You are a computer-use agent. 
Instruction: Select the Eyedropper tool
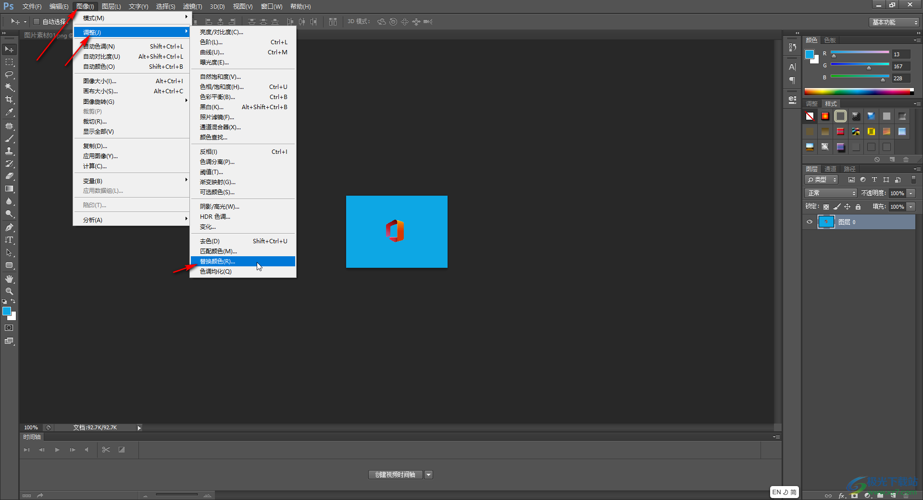point(9,112)
